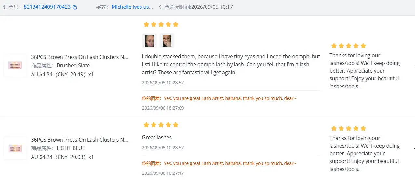Open LIGHT BLUE lash clusters product title

[80, 140]
